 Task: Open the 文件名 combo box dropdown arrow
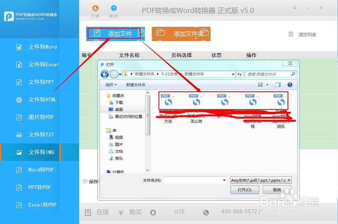click(x=224, y=180)
